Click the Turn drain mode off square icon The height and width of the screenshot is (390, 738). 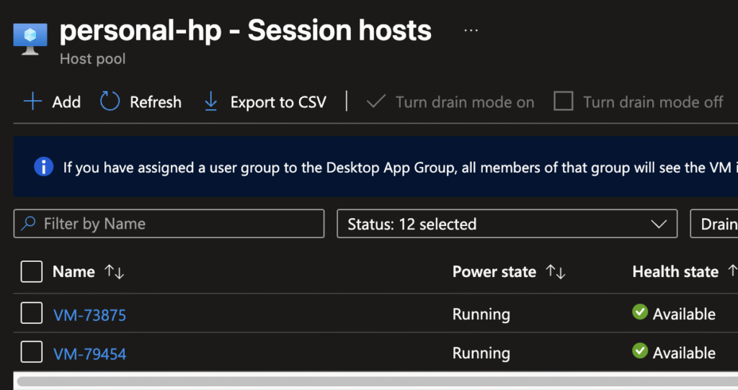564,101
